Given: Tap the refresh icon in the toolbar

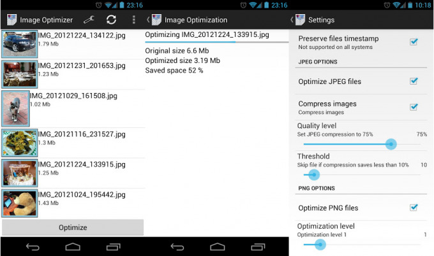Looking at the screenshot, I should pyautogui.click(x=111, y=20).
